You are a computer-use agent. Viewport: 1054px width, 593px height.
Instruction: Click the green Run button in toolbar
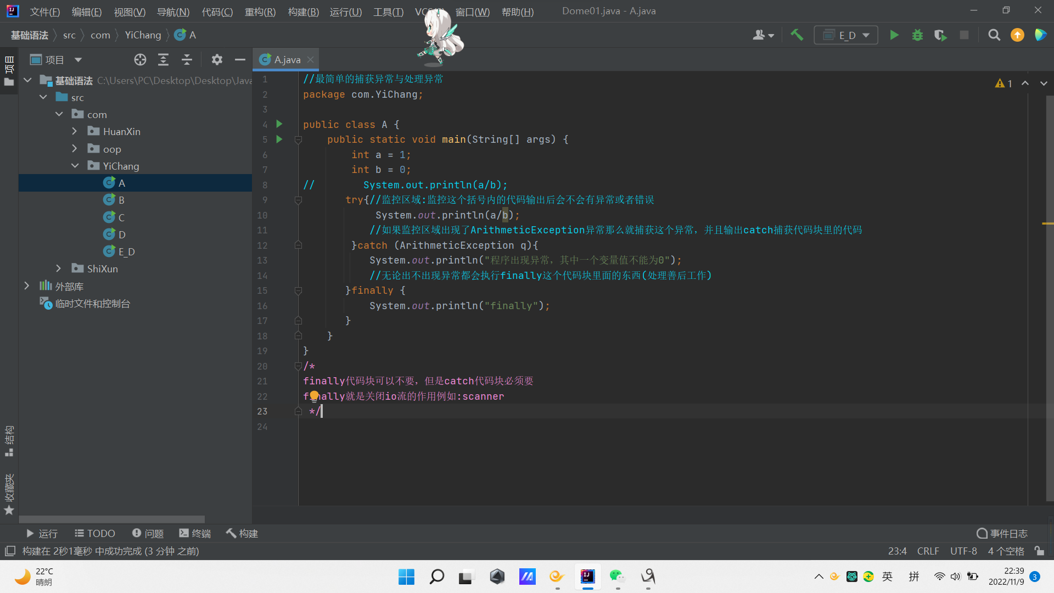(894, 35)
